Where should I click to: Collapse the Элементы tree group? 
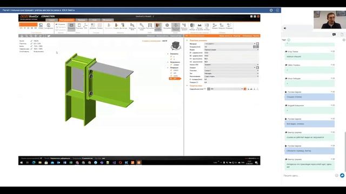click(x=168, y=54)
